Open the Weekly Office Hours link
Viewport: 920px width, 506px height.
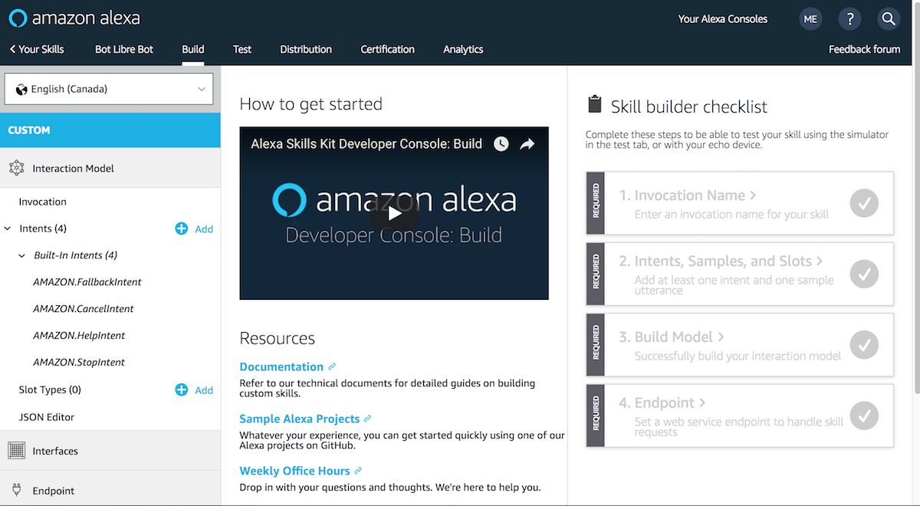pos(294,471)
